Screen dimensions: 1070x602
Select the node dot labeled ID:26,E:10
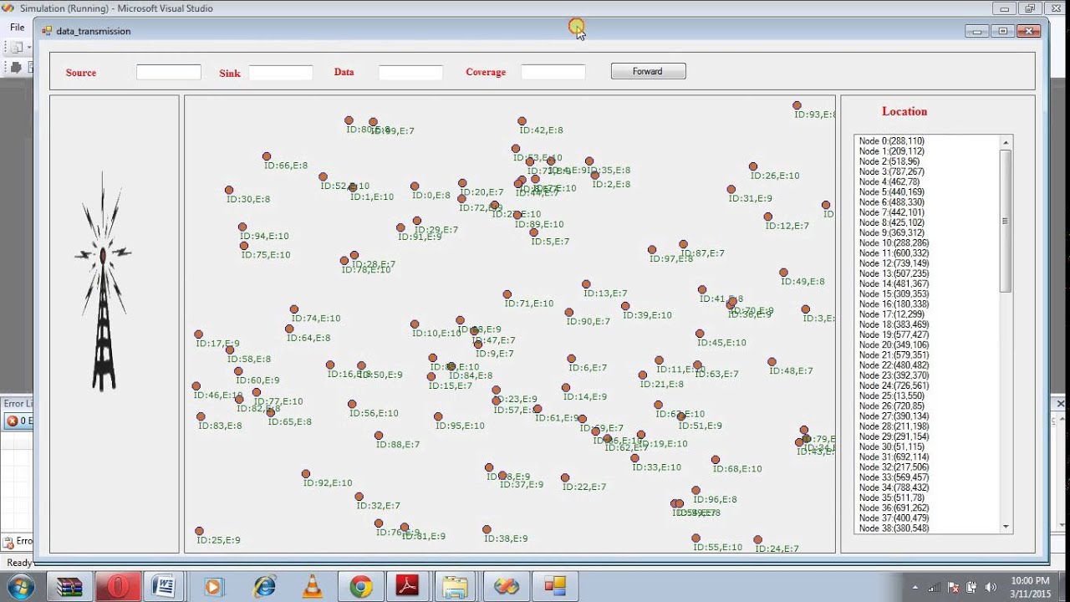pyautogui.click(x=753, y=166)
